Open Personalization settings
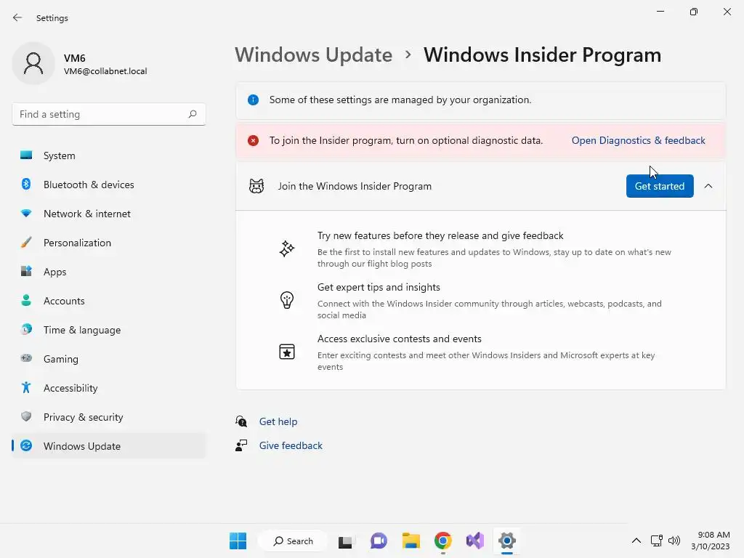The image size is (744, 558). pyautogui.click(x=109, y=243)
